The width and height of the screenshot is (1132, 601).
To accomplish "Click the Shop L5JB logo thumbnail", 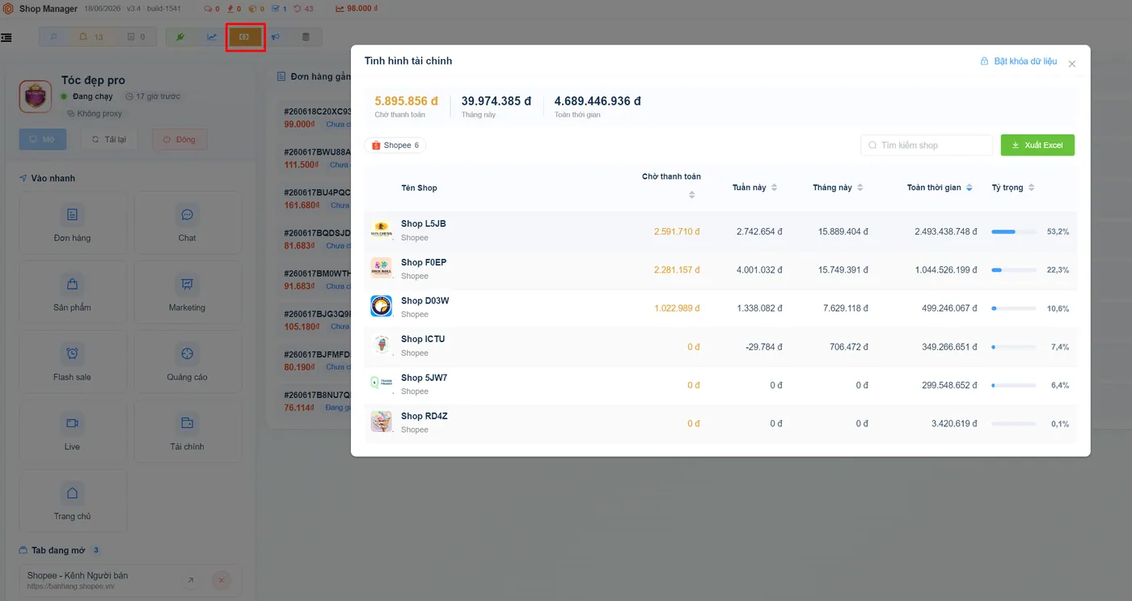I will (381, 231).
